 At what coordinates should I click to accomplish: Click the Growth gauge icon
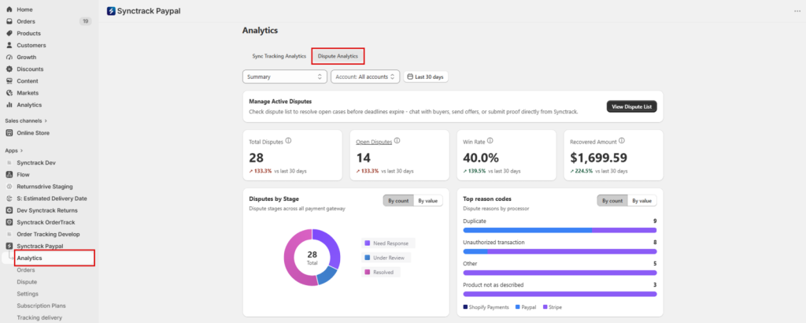pyautogui.click(x=9, y=57)
